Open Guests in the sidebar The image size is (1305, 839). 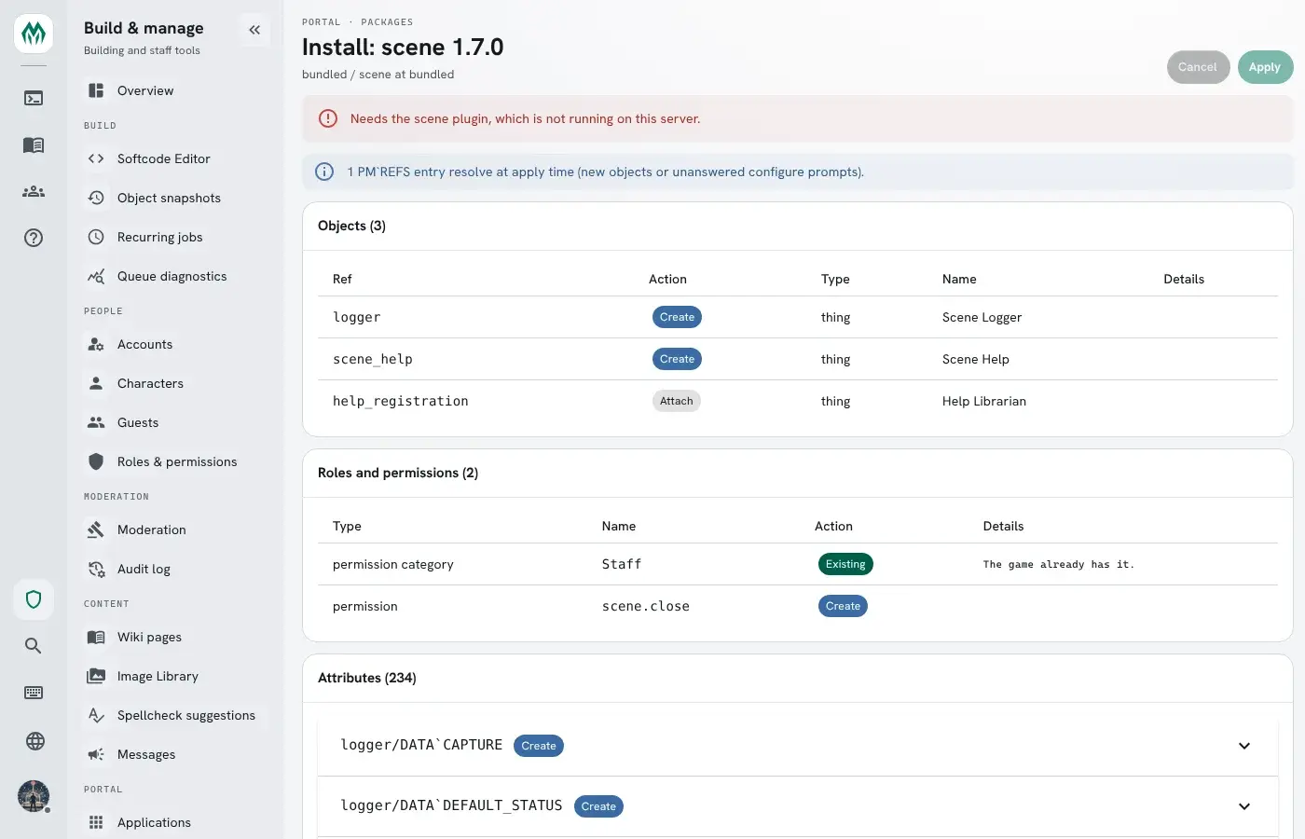click(x=175, y=422)
